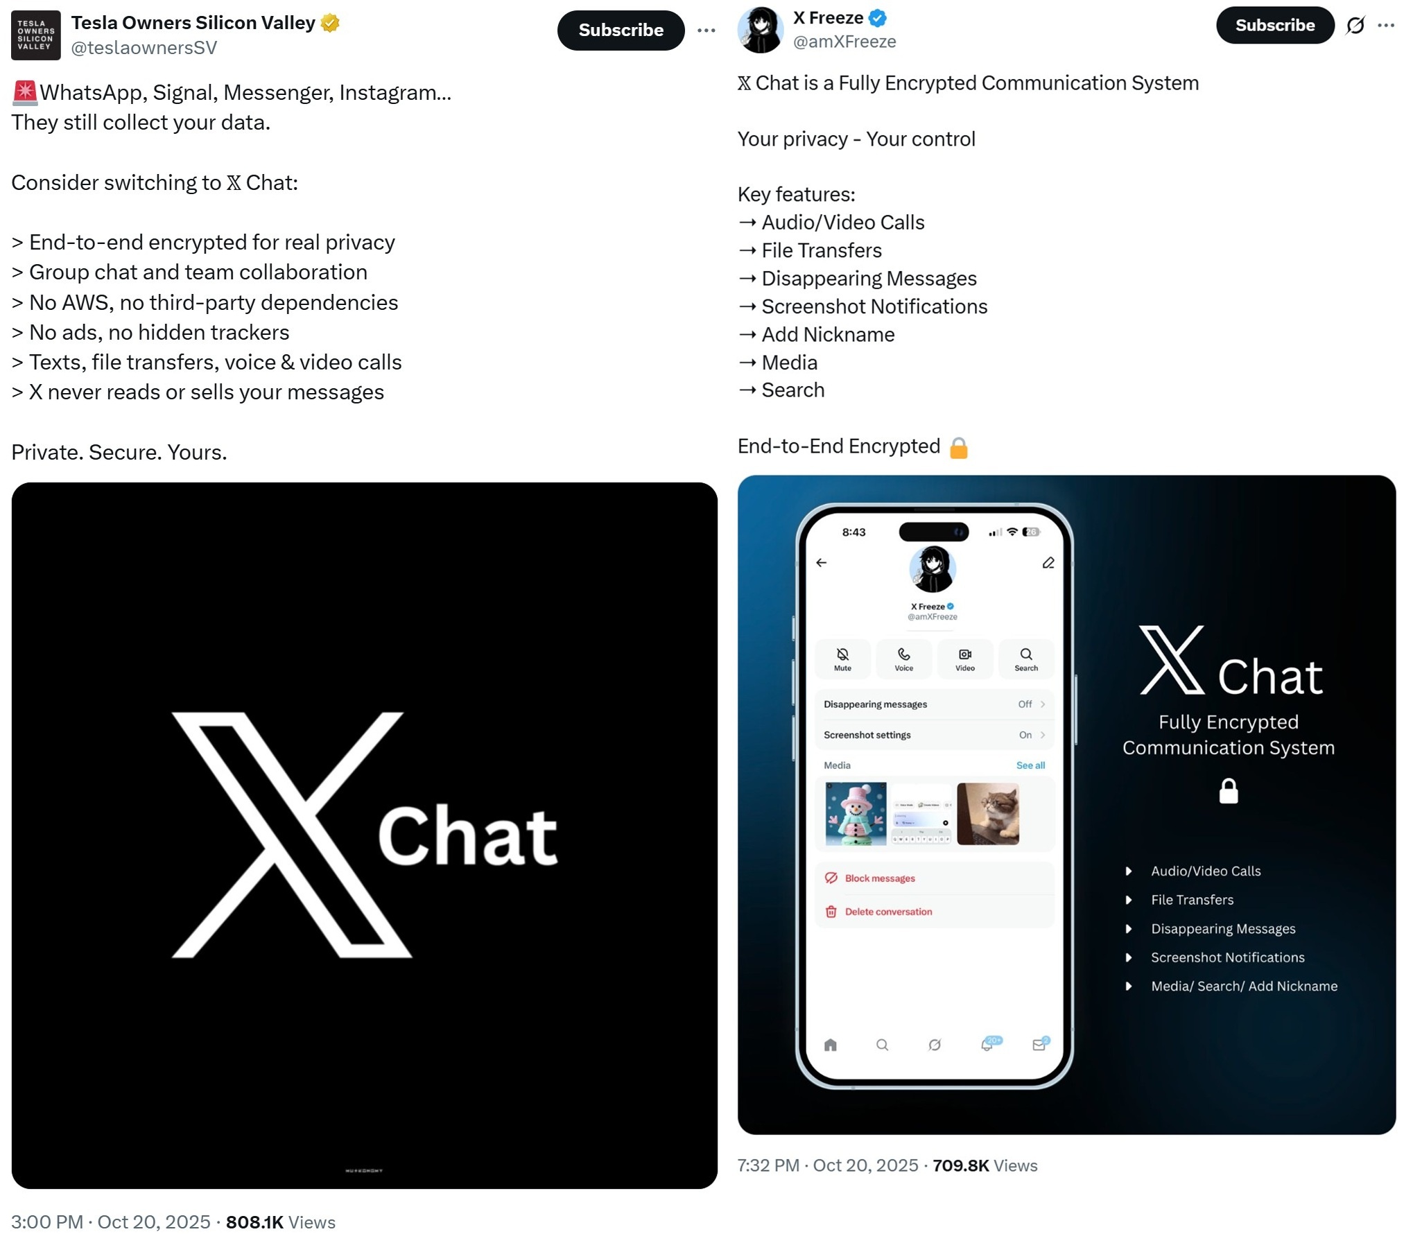Viewport: 1404px width, 1234px height.
Task: Tap the back arrow in phone screen
Action: point(821,562)
